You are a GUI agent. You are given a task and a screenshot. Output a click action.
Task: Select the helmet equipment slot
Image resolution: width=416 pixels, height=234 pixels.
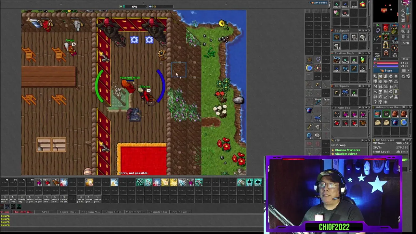386,28
